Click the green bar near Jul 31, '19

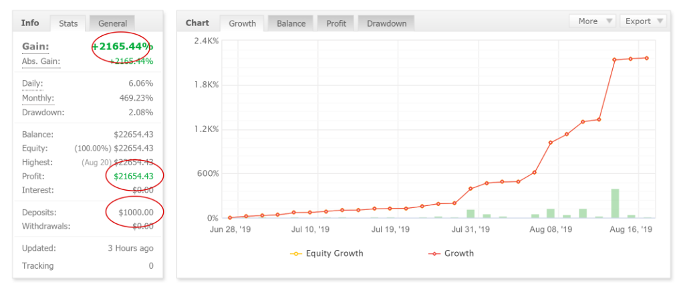(x=470, y=214)
